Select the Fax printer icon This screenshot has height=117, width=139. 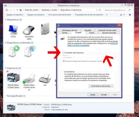tap(45, 79)
